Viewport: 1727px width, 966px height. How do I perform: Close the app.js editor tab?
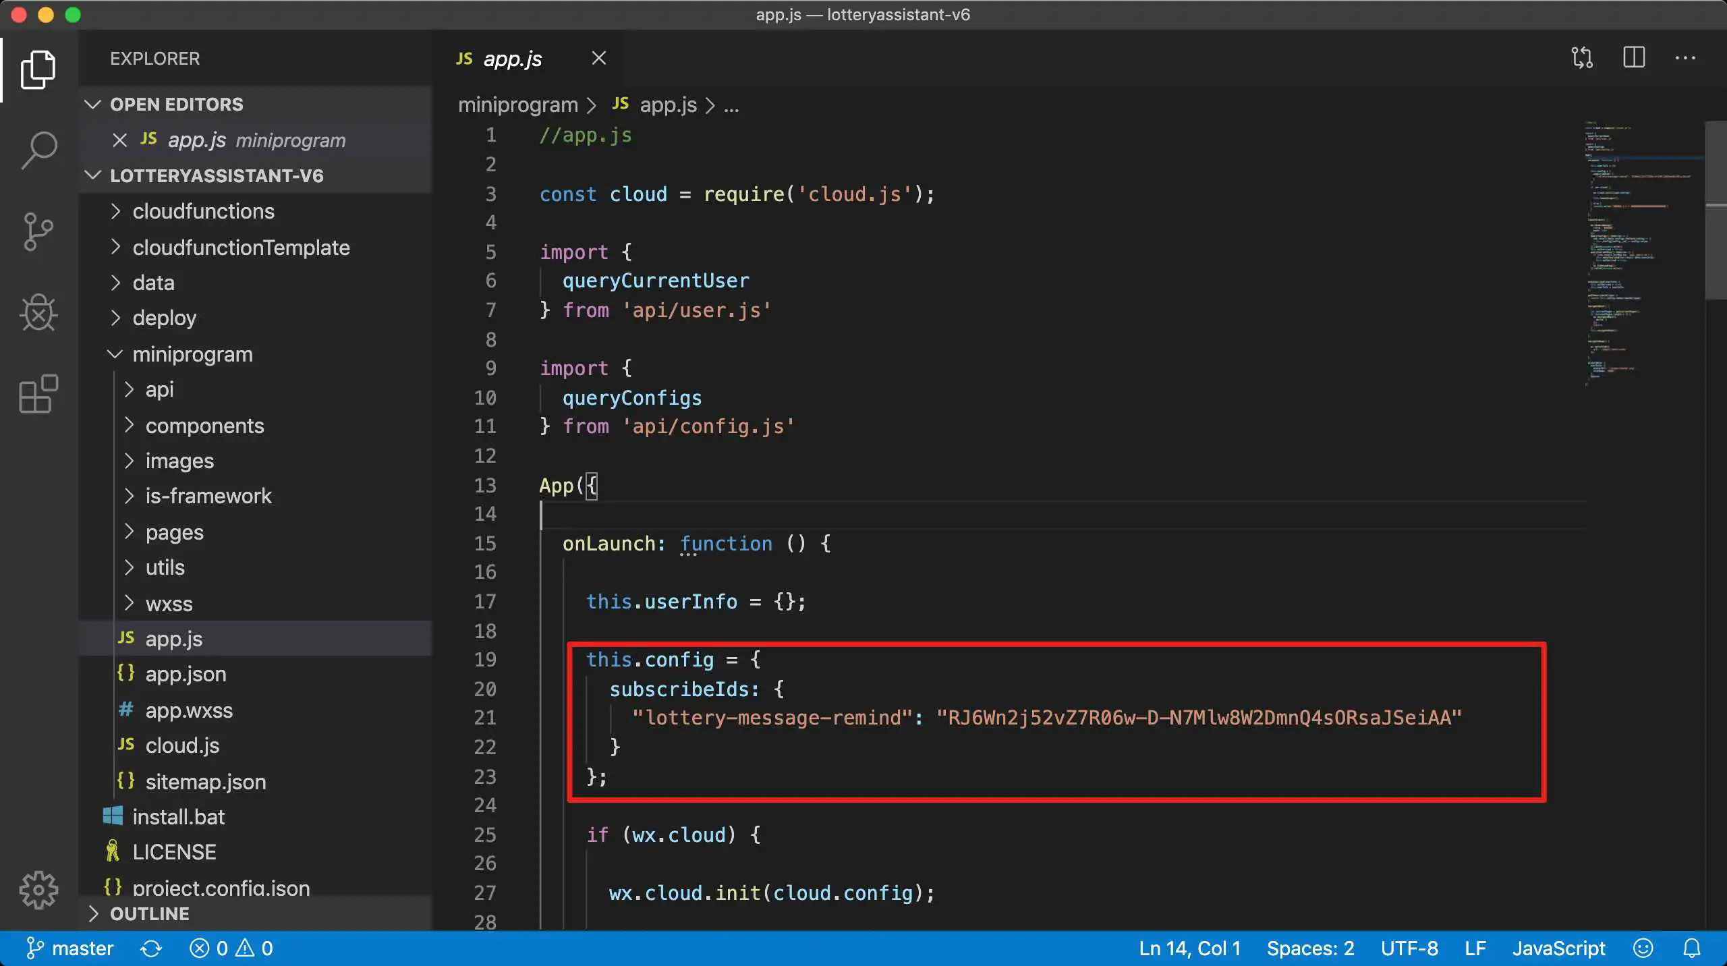pyautogui.click(x=598, y=59)
